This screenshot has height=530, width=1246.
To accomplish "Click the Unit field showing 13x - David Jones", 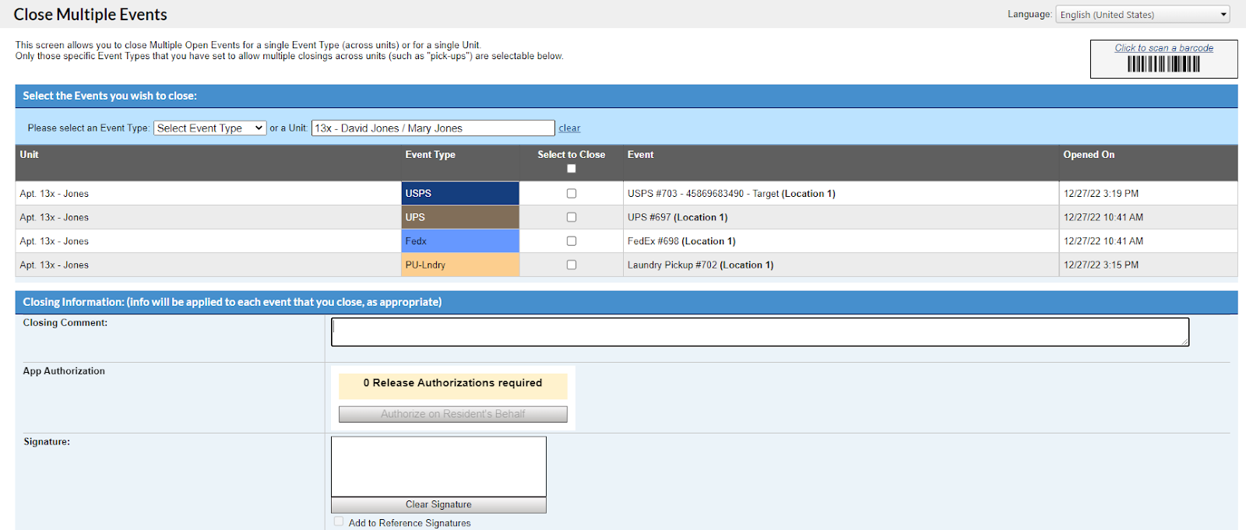I will [x=433, y=128].
